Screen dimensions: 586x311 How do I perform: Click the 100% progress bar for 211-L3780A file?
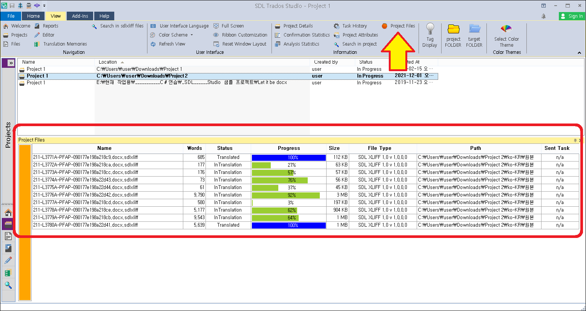(x=288, y=225)
